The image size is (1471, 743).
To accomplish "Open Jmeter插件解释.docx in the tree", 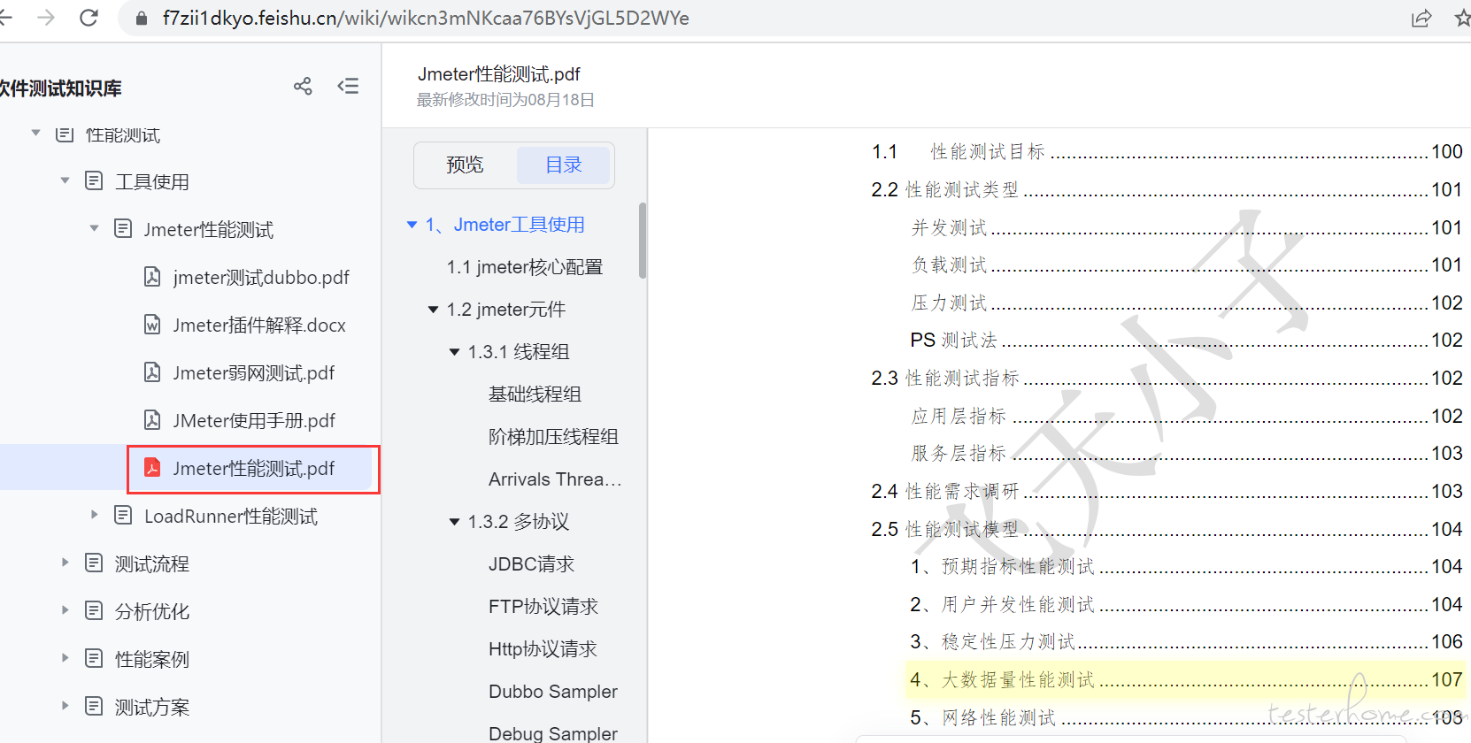I will click(259, 326).
